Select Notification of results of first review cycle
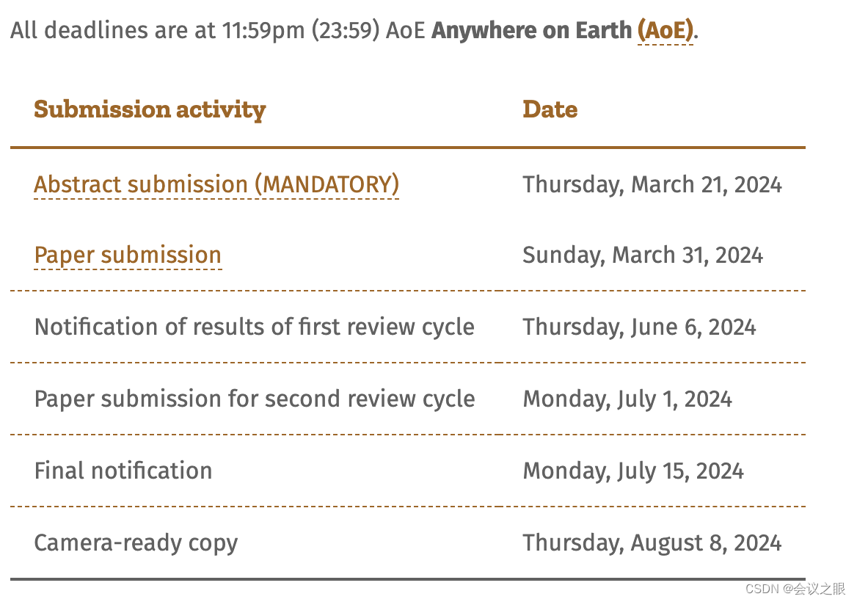This screenshot has height=602, width=857. click(x=254, y=327)
